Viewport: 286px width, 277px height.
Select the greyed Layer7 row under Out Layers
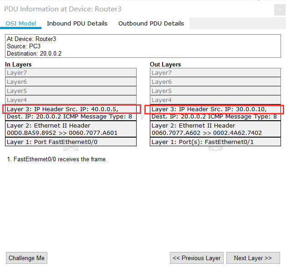[215, 72]
